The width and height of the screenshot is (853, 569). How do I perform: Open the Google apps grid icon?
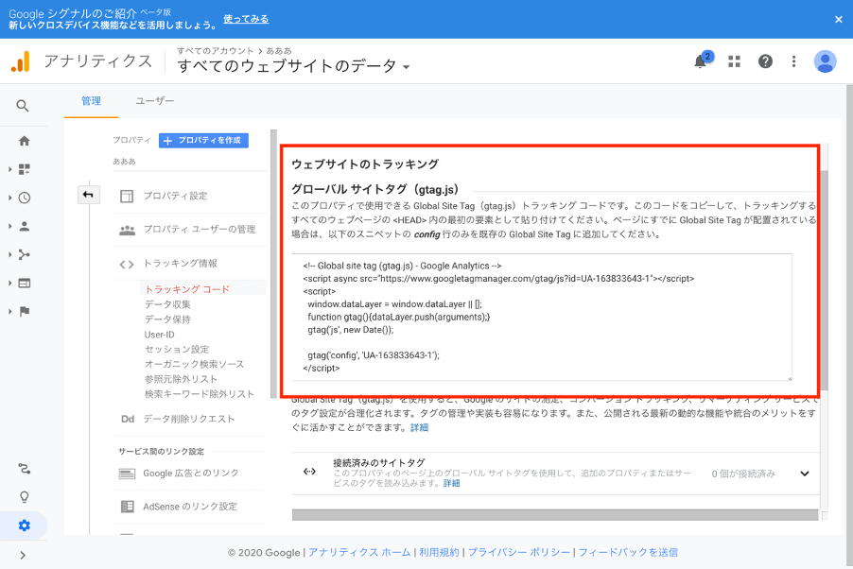tap(735, 61)
